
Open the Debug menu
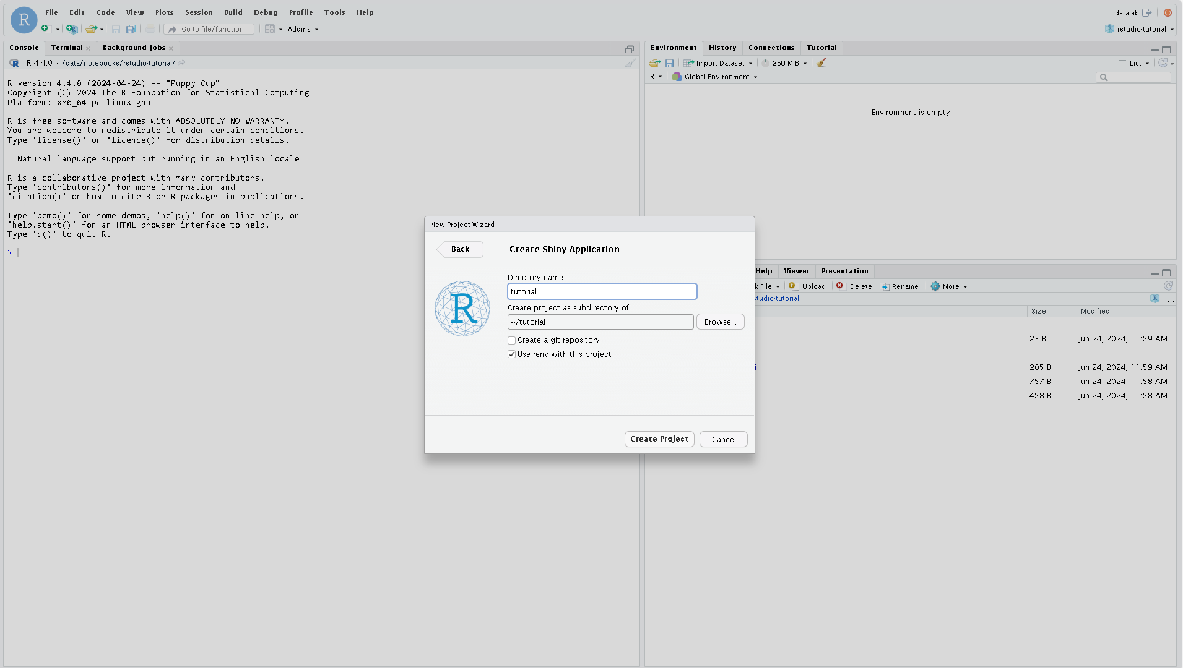[x=266, y=12]
